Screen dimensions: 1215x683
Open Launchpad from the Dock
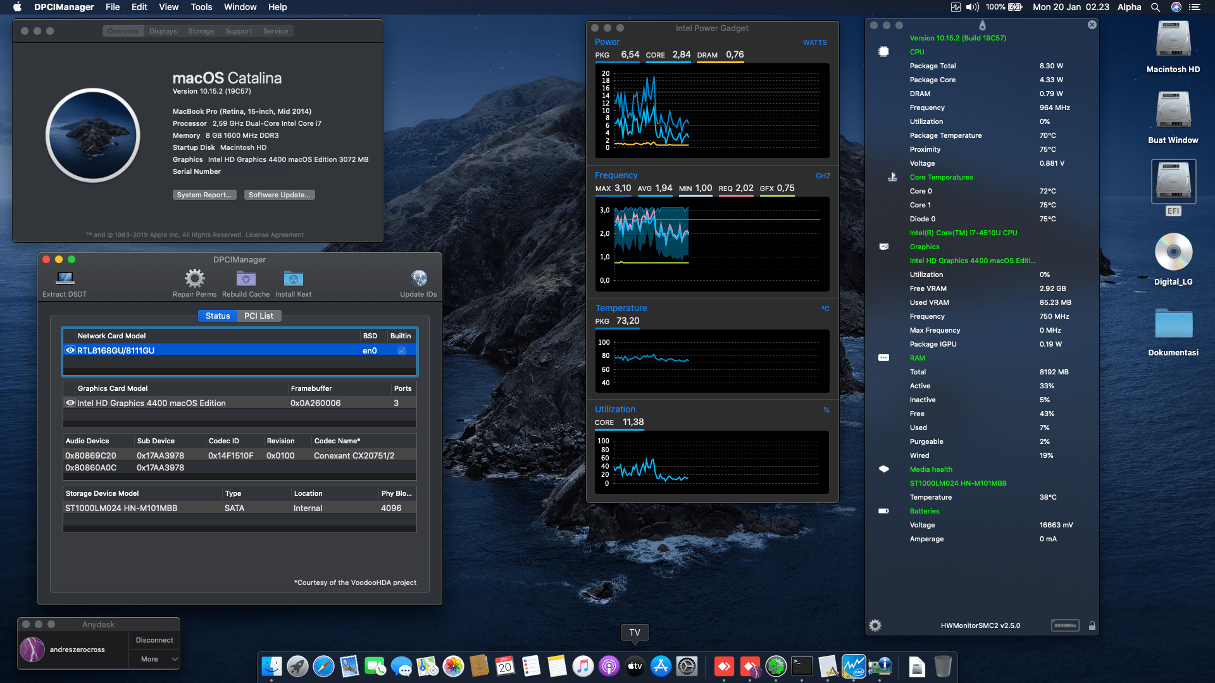tap(297, 666)
